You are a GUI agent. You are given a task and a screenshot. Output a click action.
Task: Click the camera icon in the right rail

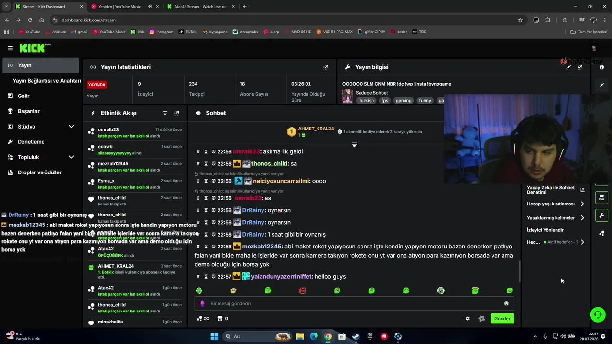[601, 197]
